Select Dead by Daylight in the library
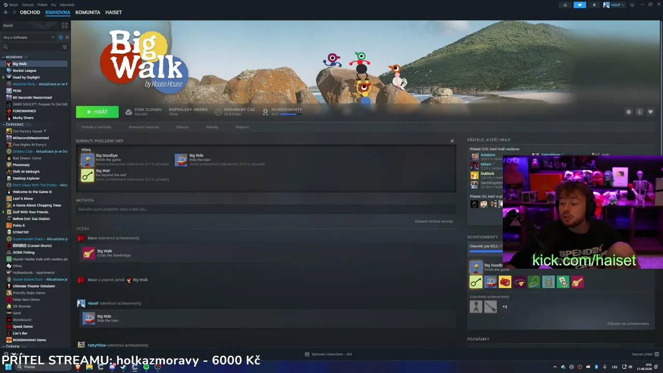 (x=26, y=77)
